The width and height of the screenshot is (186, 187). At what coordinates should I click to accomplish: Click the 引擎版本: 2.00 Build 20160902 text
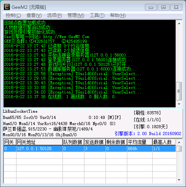(148, 134)
